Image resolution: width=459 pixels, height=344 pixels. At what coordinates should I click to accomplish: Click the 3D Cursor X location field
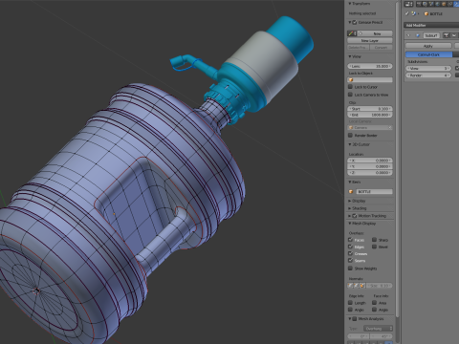pyautogui.click(x=370, y=161)
